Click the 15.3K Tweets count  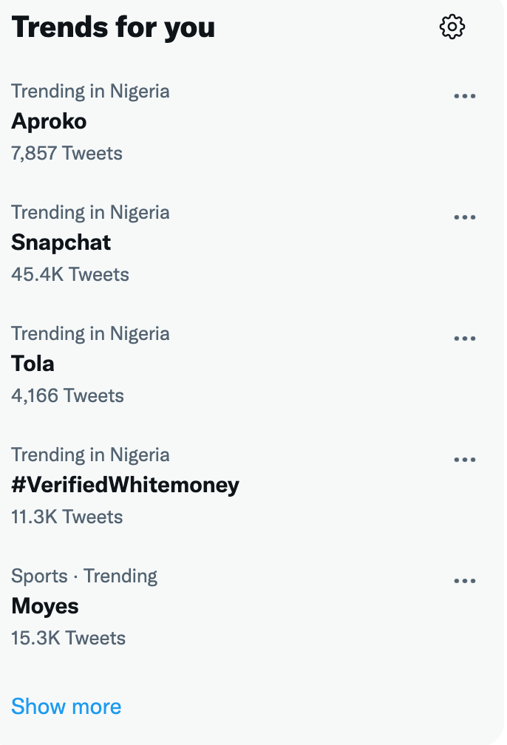click(69, 639)
